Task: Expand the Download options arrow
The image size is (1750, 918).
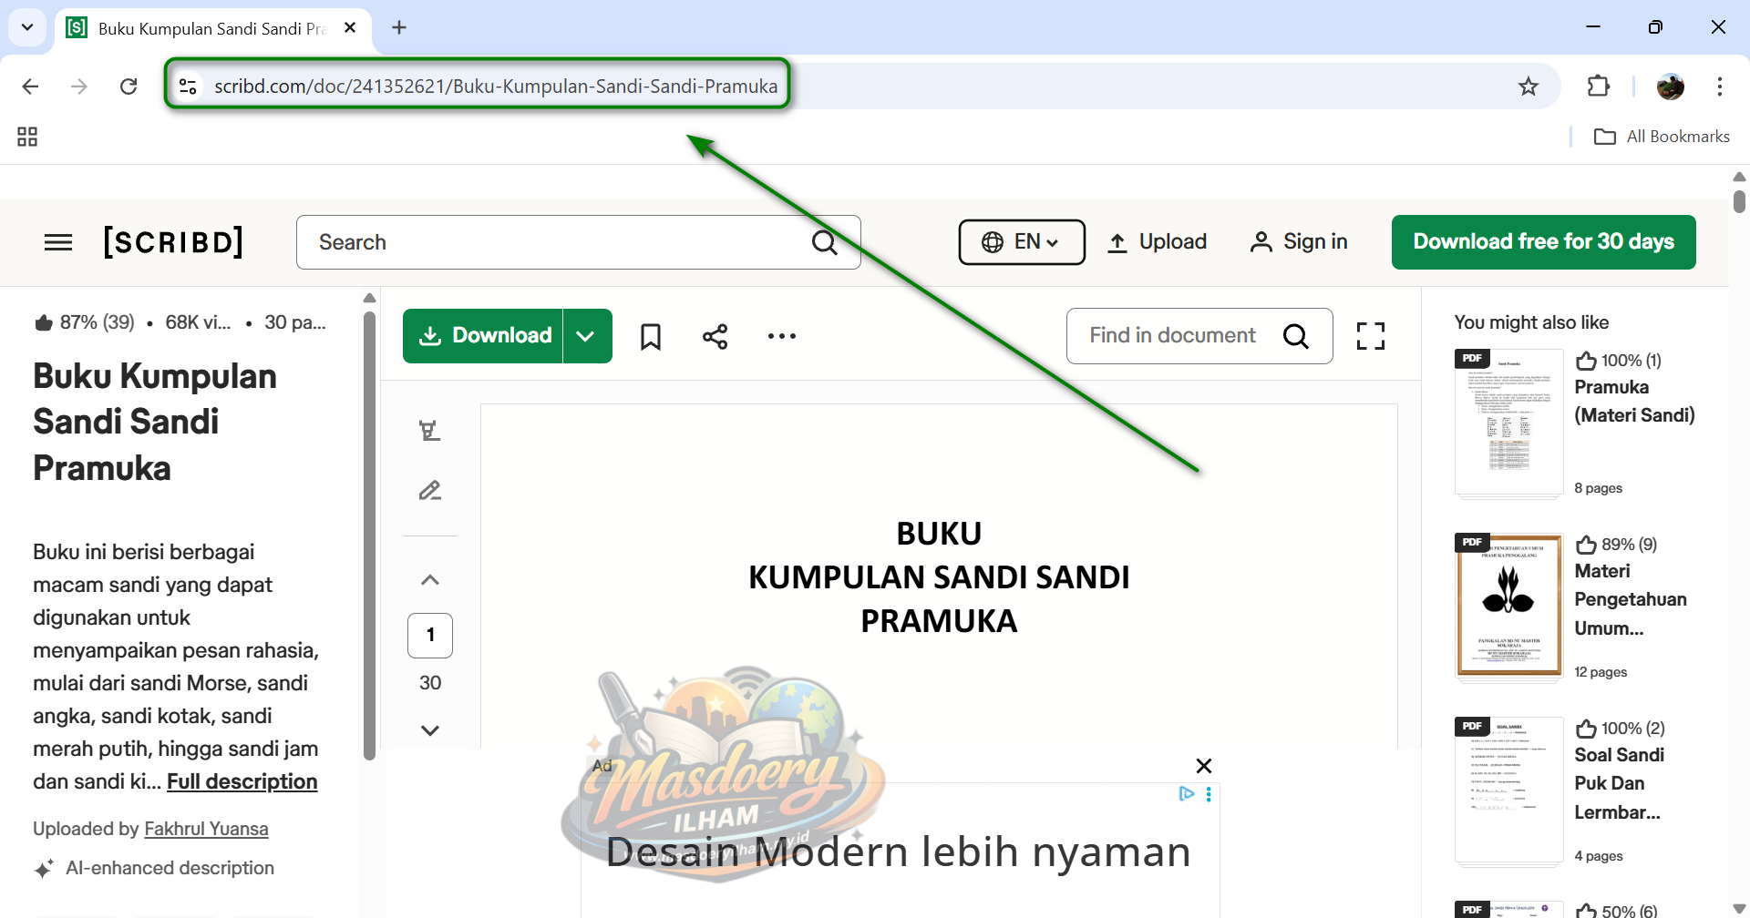Action: coord(586,336)
